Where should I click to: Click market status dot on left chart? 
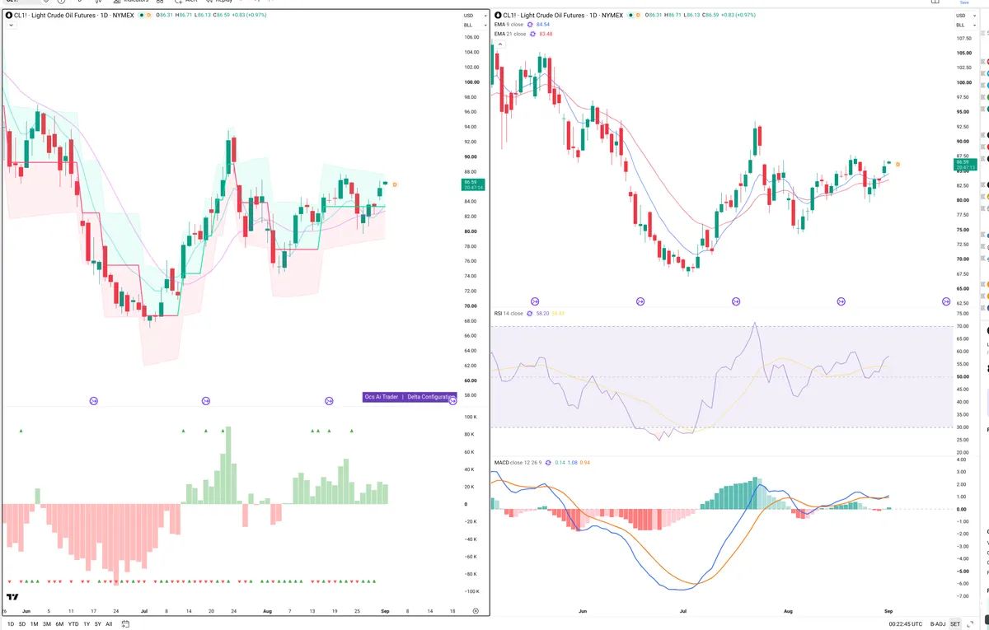[x=140, y=15]
